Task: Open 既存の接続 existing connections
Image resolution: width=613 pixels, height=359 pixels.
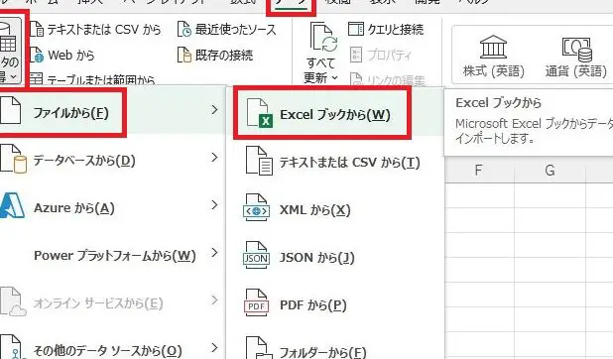Action: point(215,56)
